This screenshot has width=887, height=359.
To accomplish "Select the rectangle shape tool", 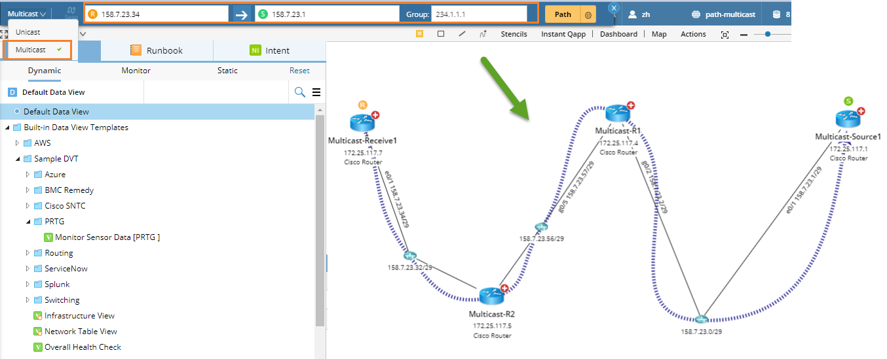I will click(441, 34).
